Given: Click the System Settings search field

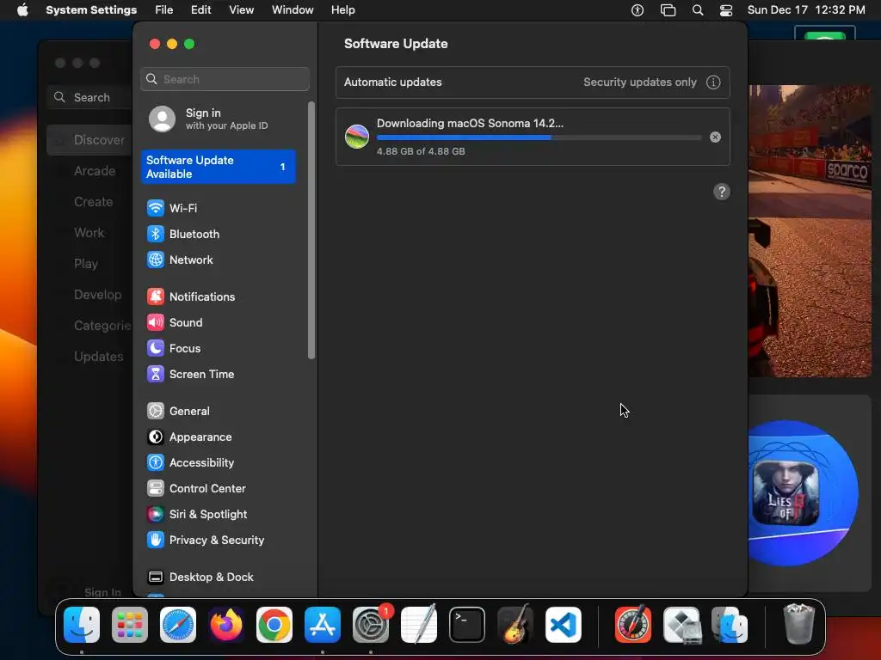Looking at the screenshot, I should click(225, 79).
